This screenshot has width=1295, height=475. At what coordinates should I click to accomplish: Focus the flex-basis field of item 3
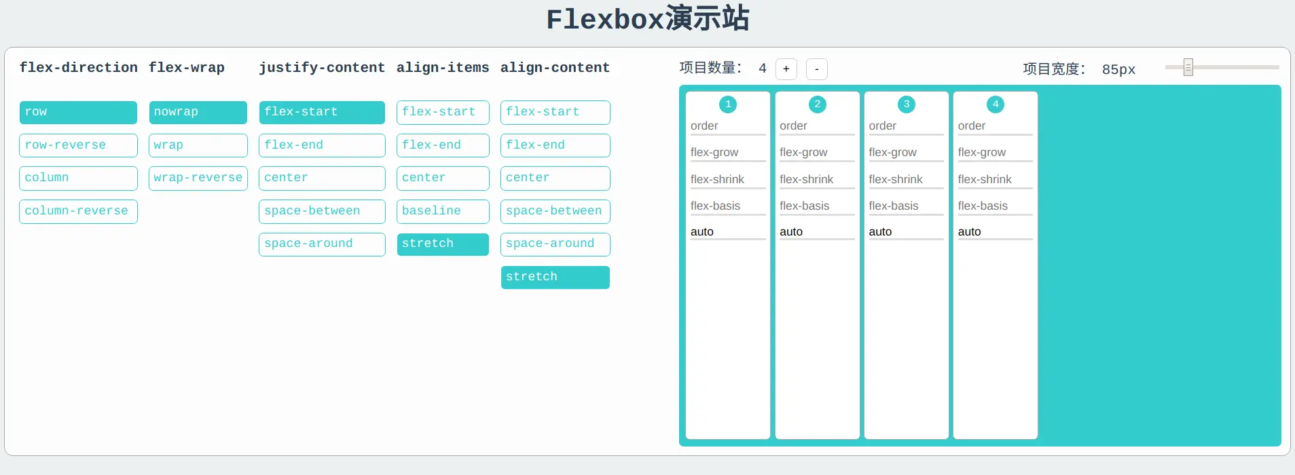[x=906, y=206]
